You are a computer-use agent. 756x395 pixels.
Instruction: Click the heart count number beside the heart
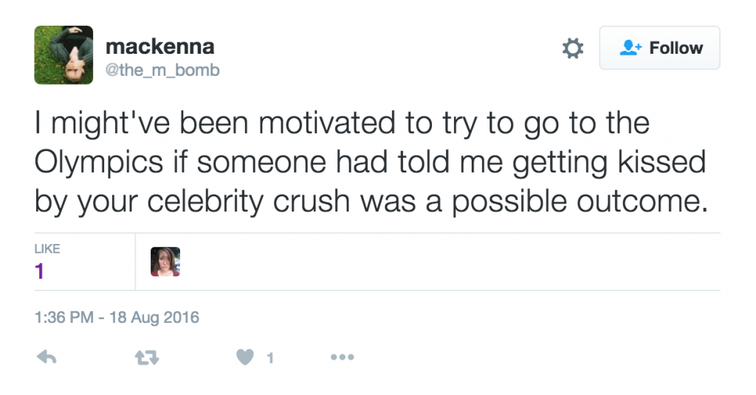pyautogui.click(x=270, y=358)
